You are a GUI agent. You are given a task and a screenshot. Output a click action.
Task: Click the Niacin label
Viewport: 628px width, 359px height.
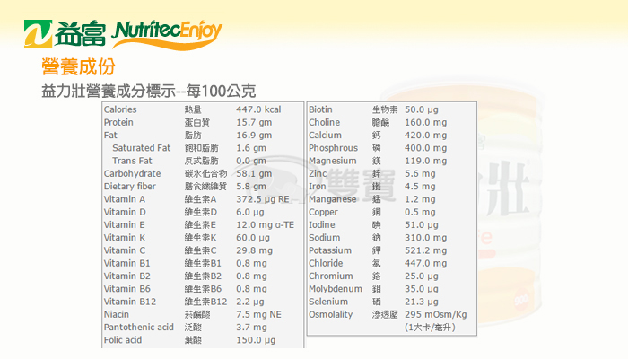tap(117, 314)
